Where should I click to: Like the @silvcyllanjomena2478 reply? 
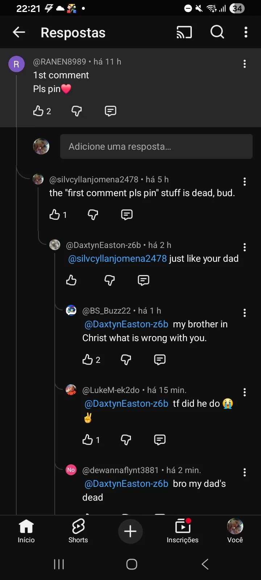coord(55,215)
